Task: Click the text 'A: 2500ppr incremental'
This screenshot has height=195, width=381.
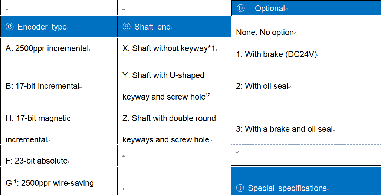Action: 47,48
